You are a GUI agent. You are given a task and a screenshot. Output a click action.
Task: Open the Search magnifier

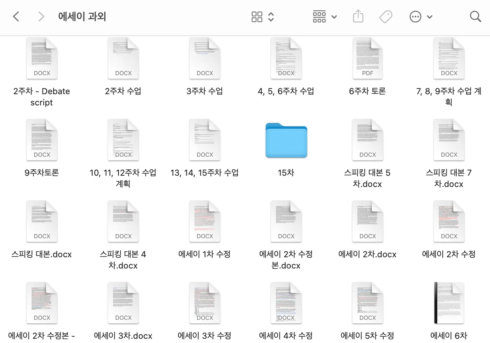(475, 17)
